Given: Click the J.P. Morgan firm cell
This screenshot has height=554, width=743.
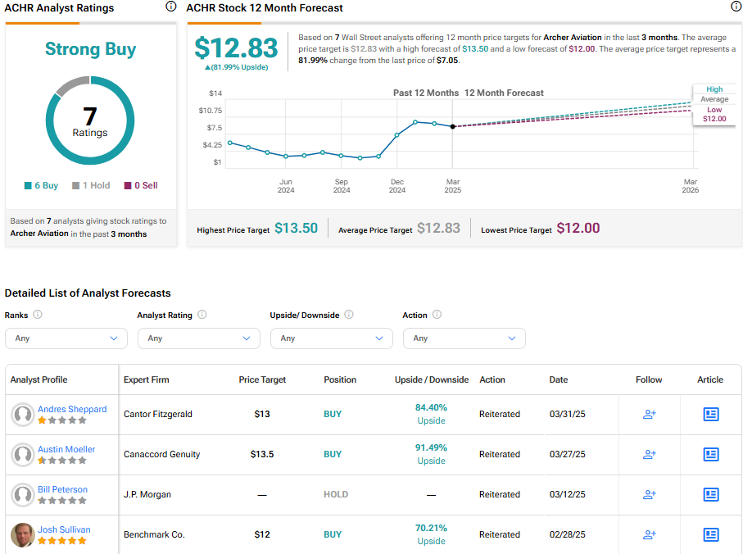Looking at the screenshot, I should point(147,495).
